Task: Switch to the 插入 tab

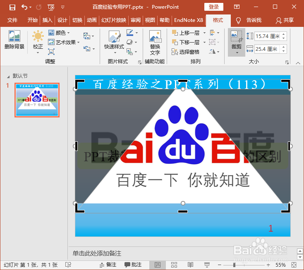Action: coord(47,20)
